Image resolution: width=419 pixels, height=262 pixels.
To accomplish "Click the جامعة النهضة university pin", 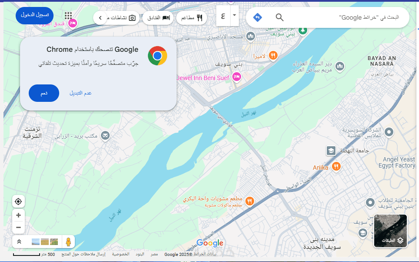I will 331,151.
